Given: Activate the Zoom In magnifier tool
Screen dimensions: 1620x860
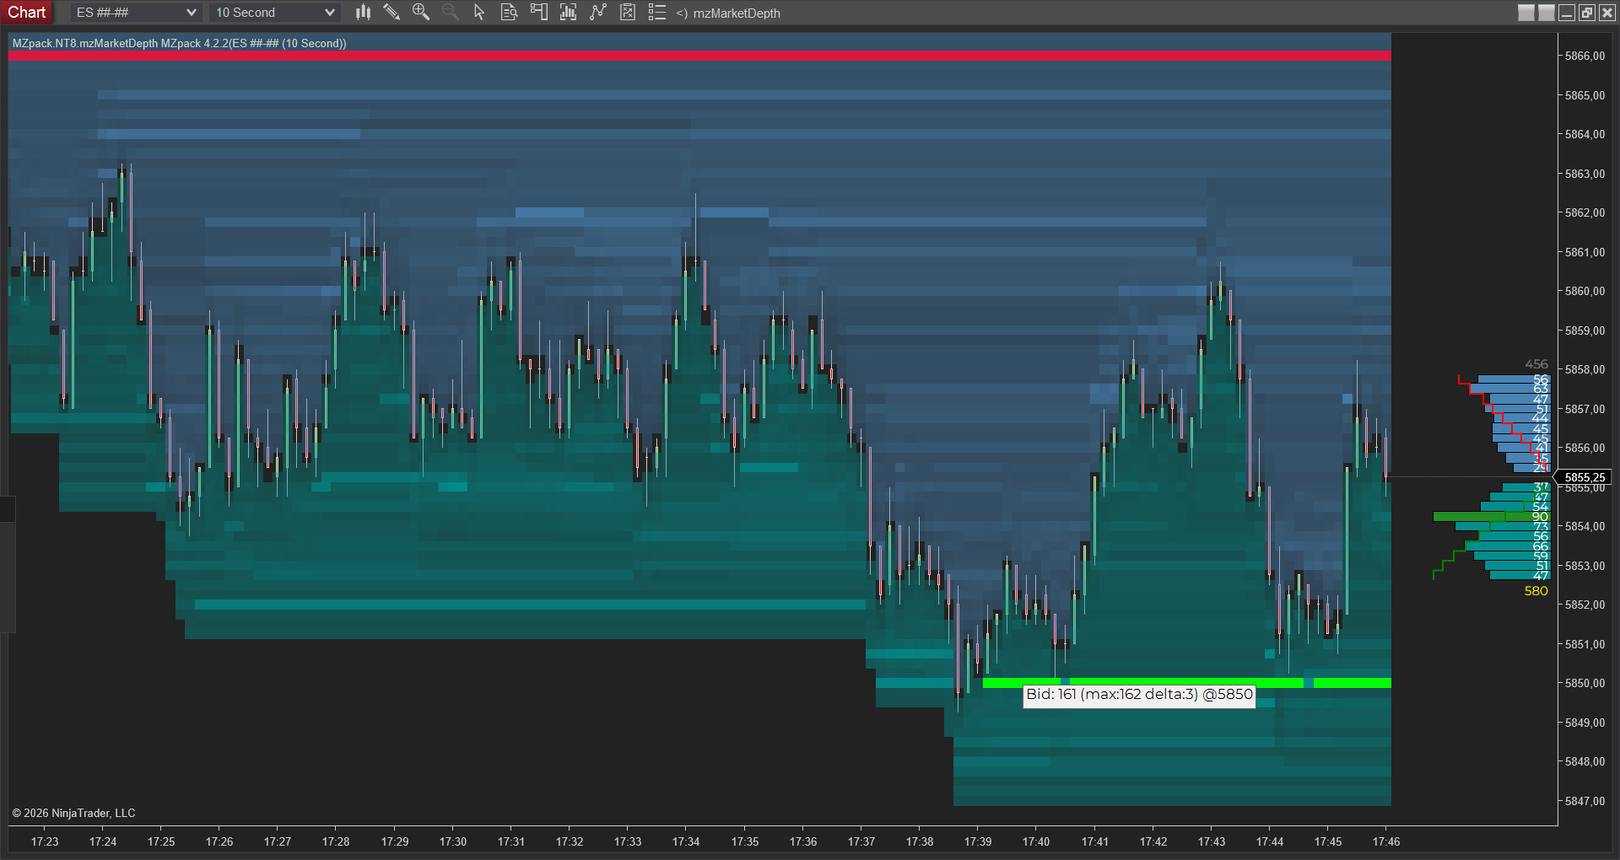Looking at the screenshot, I should (420, 12).
